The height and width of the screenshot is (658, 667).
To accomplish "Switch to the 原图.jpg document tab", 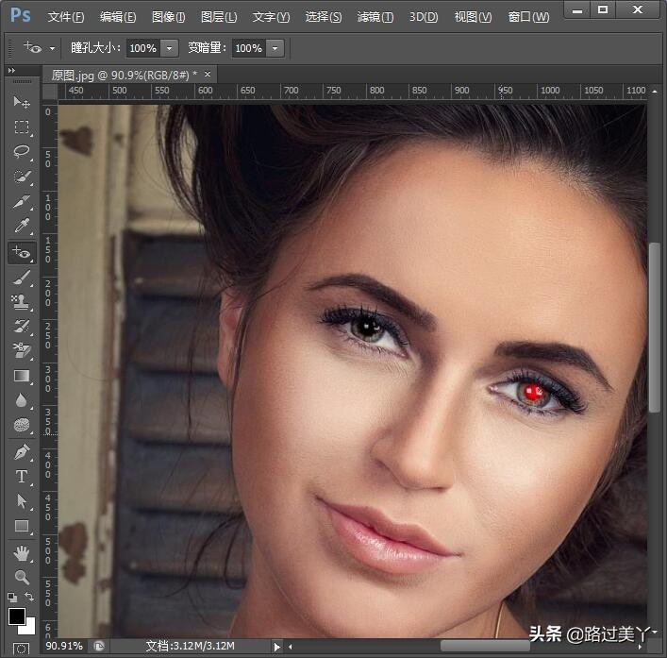I will pyautogui.click(x=124, y=76).
